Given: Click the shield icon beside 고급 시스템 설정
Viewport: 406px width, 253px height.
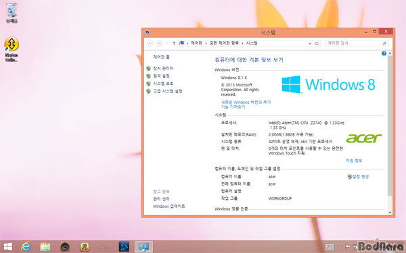Looking at the screenshot, I should tap(148, 91).
